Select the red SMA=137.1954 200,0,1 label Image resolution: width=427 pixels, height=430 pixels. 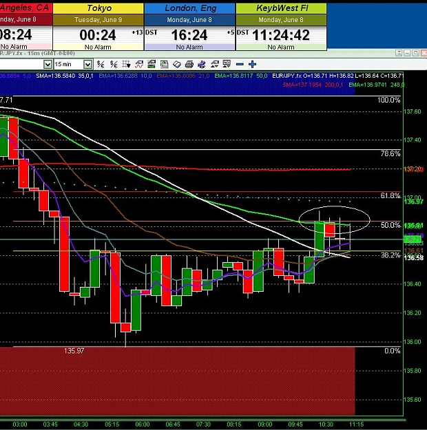pyautogui.click(x=313, y=85)
